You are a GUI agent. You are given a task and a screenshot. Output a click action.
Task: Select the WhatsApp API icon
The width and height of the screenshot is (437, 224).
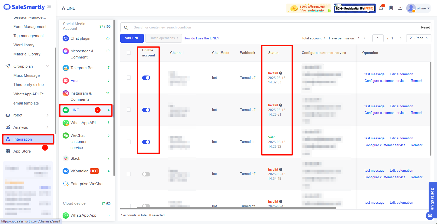pos(66,123)
